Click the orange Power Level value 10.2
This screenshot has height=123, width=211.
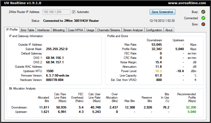159,71
